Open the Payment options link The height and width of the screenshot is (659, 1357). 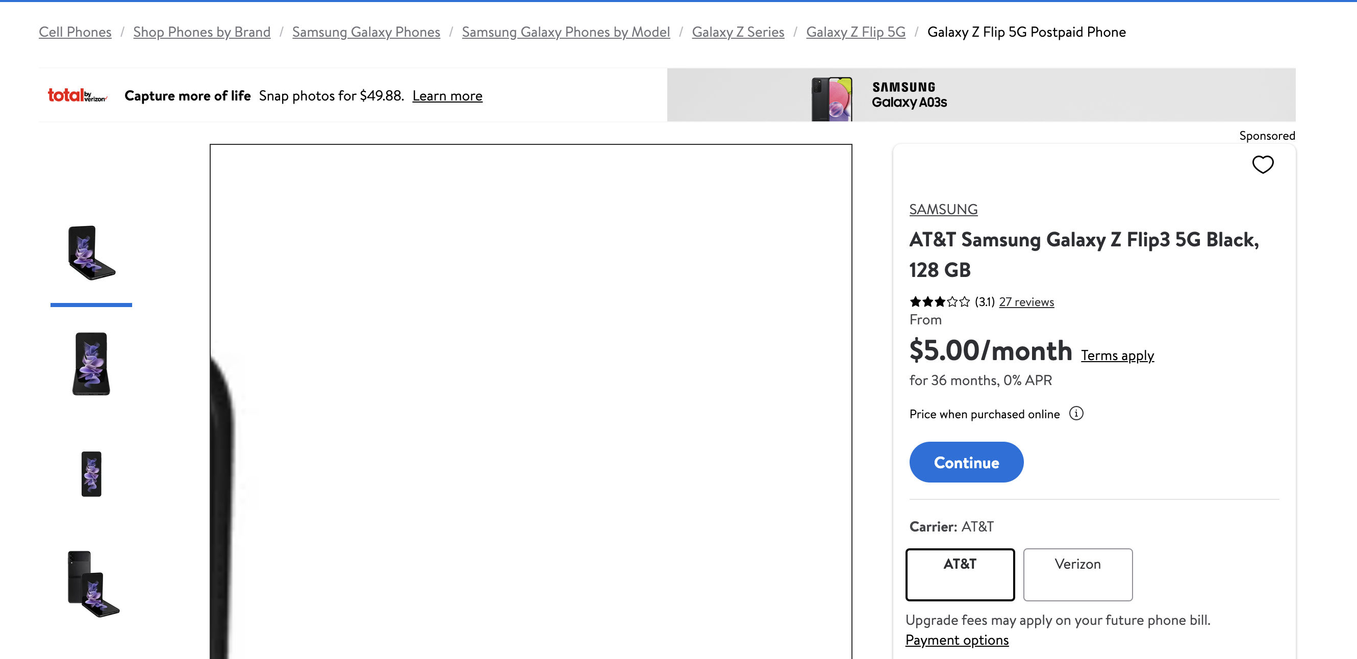click(956, 640)
